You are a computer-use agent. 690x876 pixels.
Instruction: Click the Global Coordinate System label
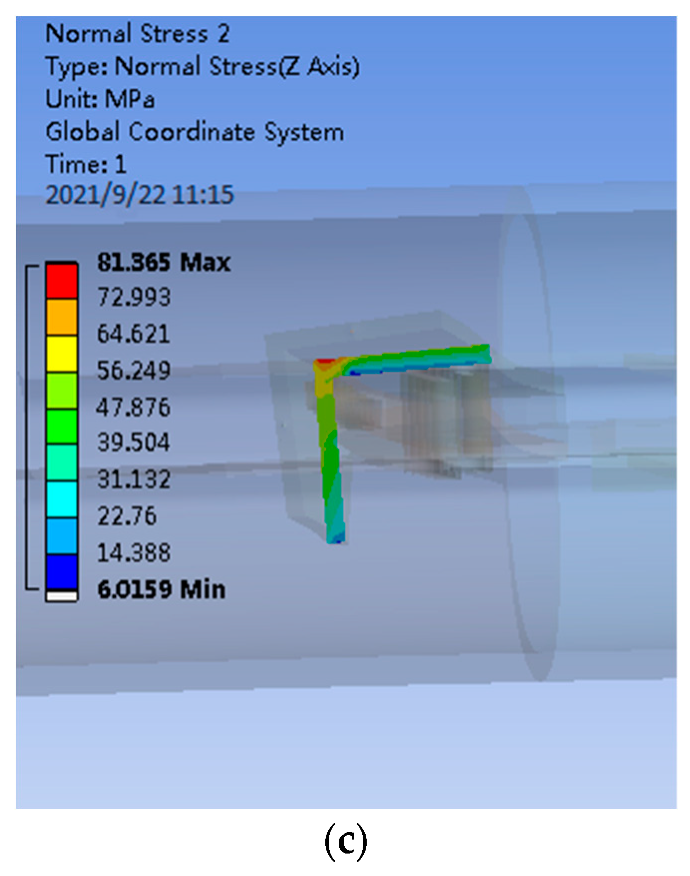pyautogui.click(x=195, y=132)
